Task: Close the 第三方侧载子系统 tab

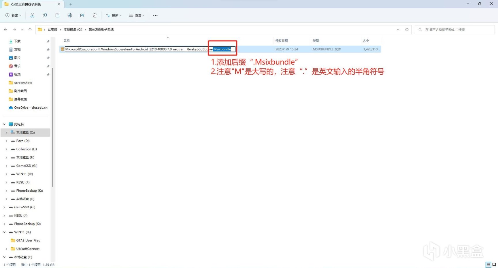Action: (59, 4)
